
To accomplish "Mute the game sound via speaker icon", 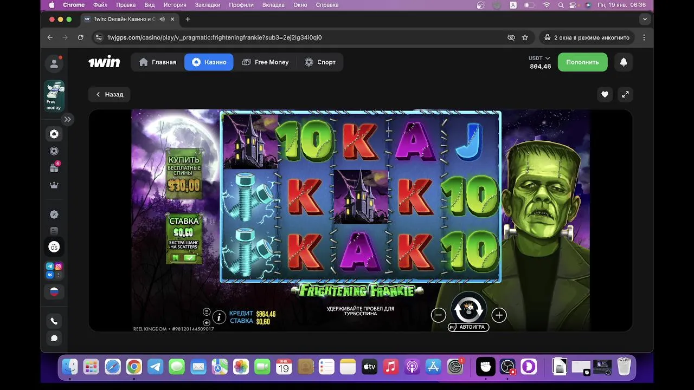I will [x=207, y=322].
